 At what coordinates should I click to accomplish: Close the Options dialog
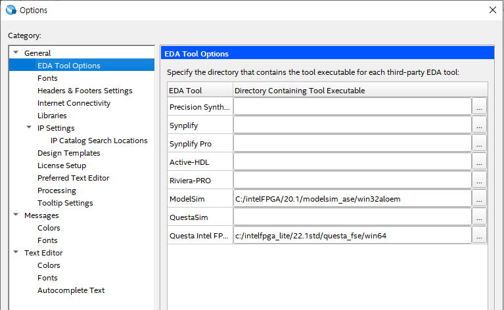492,10
